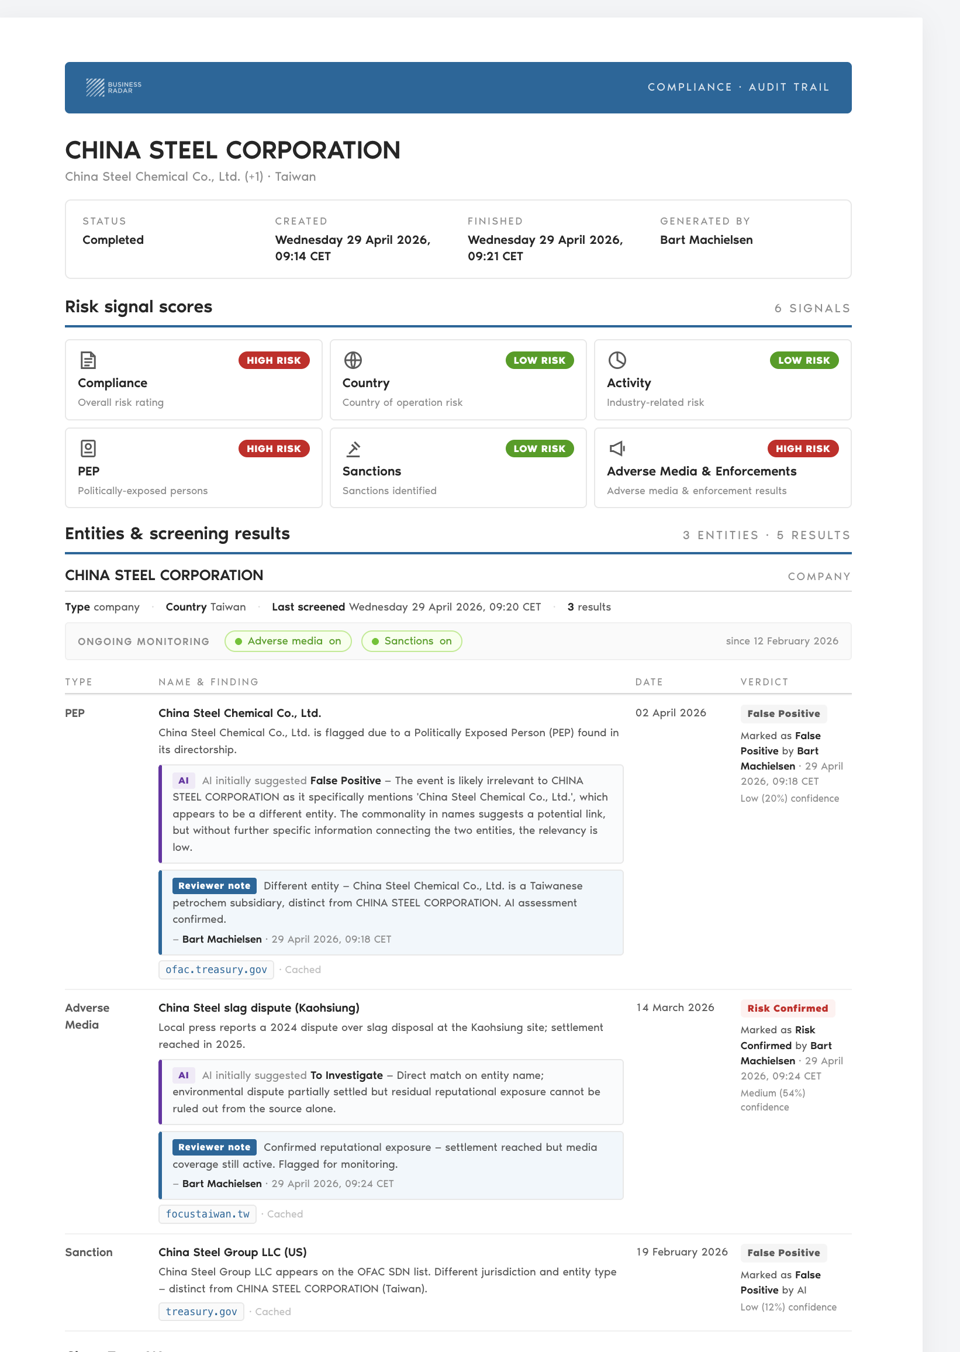
Task: Click 'Low (12%) confidence' text
Action: [789, 1307]
